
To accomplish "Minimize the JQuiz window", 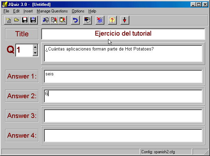I will (x=193, y=4).
